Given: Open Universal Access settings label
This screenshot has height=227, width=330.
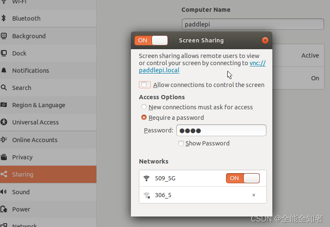Looking at the screenshot, I should 35,122.
